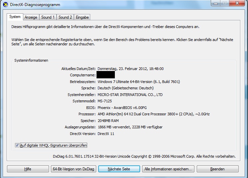Switch to the System tab

tap(15, 17)
